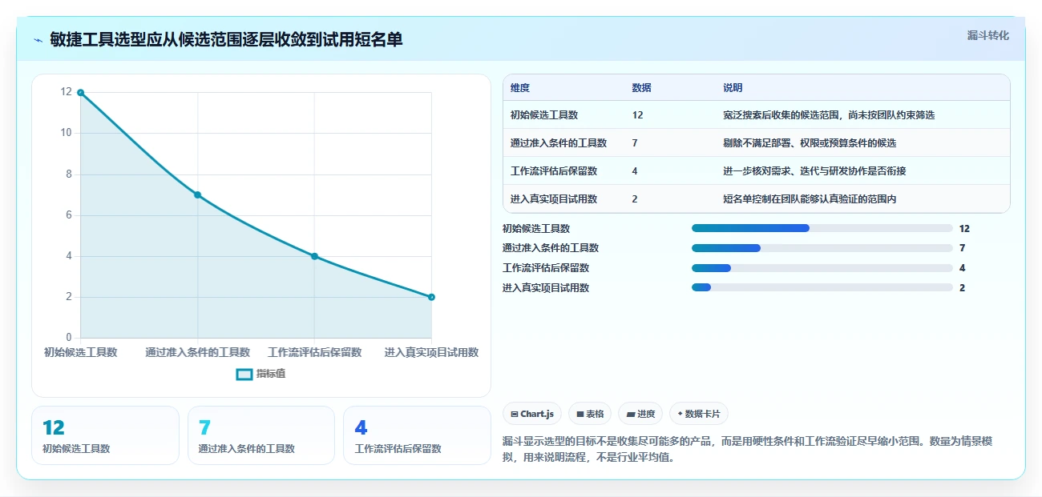Image resolution: width=1042 pixels, height=497 pixels.
Task: Click the 漏斗转化 label in header
Action: (987, 35)
